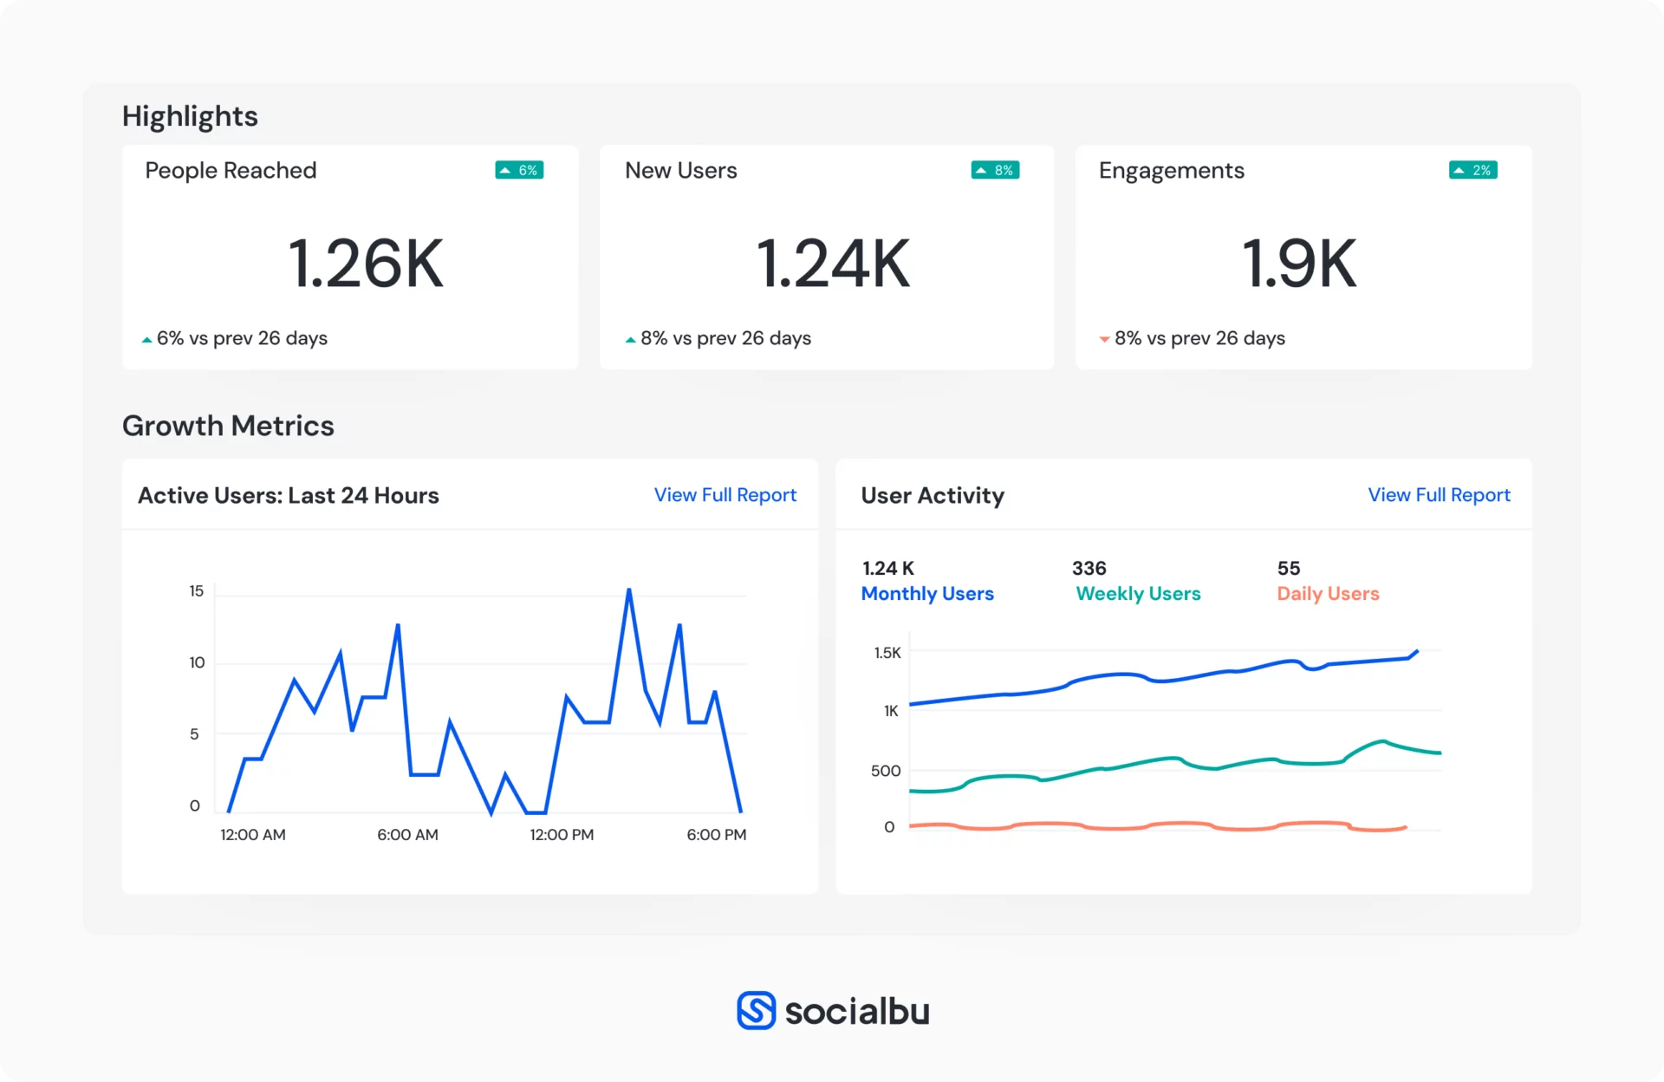Click the 12:00 PM axis label
1664x1082 pixels.
[x=562, y=835]
